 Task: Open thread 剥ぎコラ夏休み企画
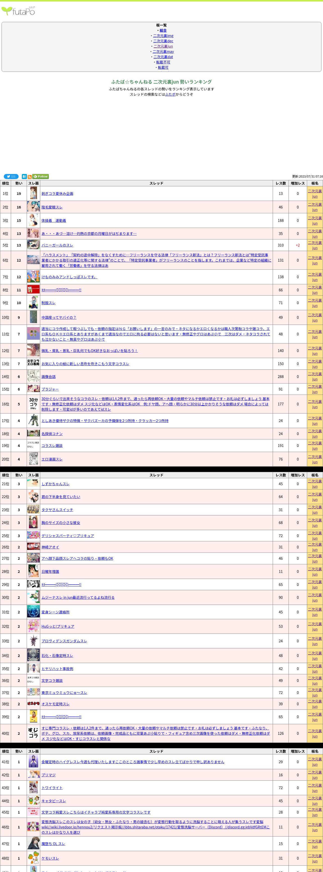click(x=57, y=194)
